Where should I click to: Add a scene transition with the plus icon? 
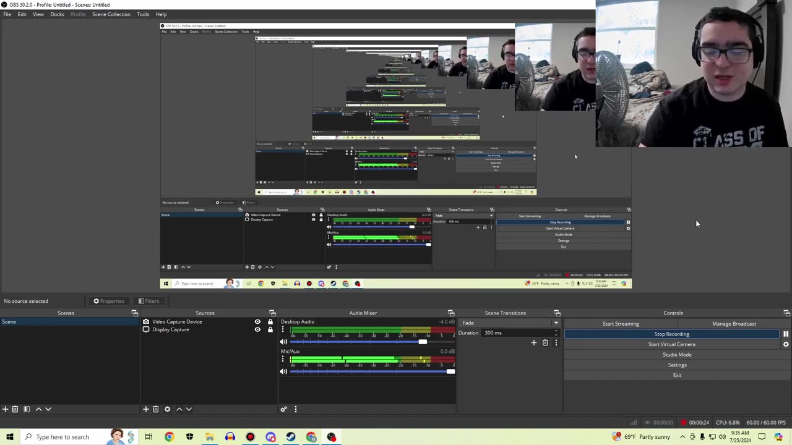click(534, 342)
